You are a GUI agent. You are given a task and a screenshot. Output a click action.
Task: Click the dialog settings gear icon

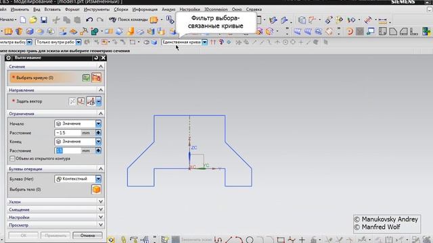tap(9, 58)
